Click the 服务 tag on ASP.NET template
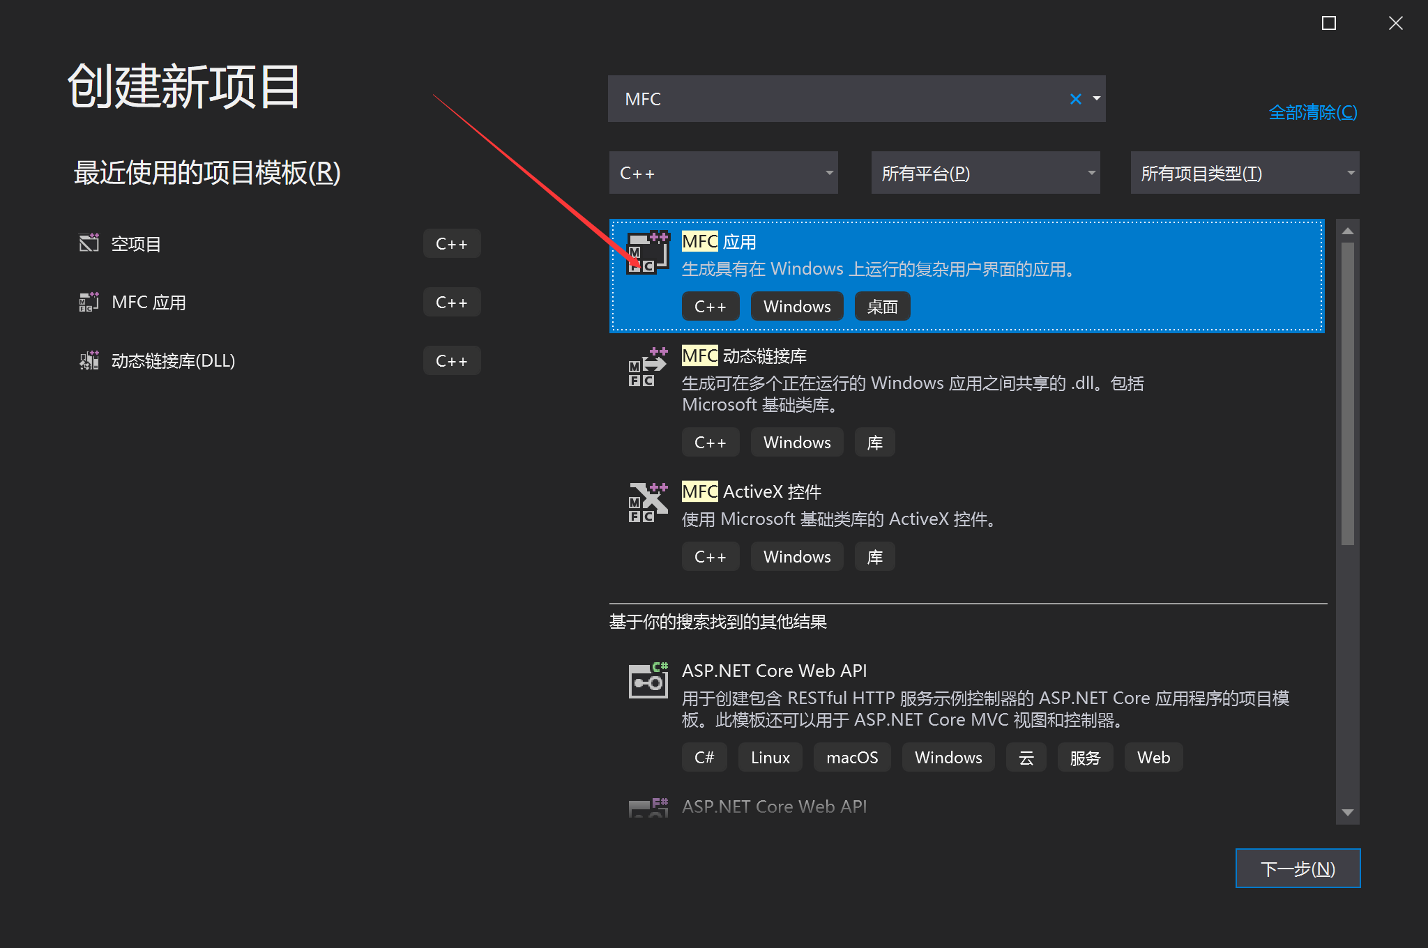 (1085, 758)
